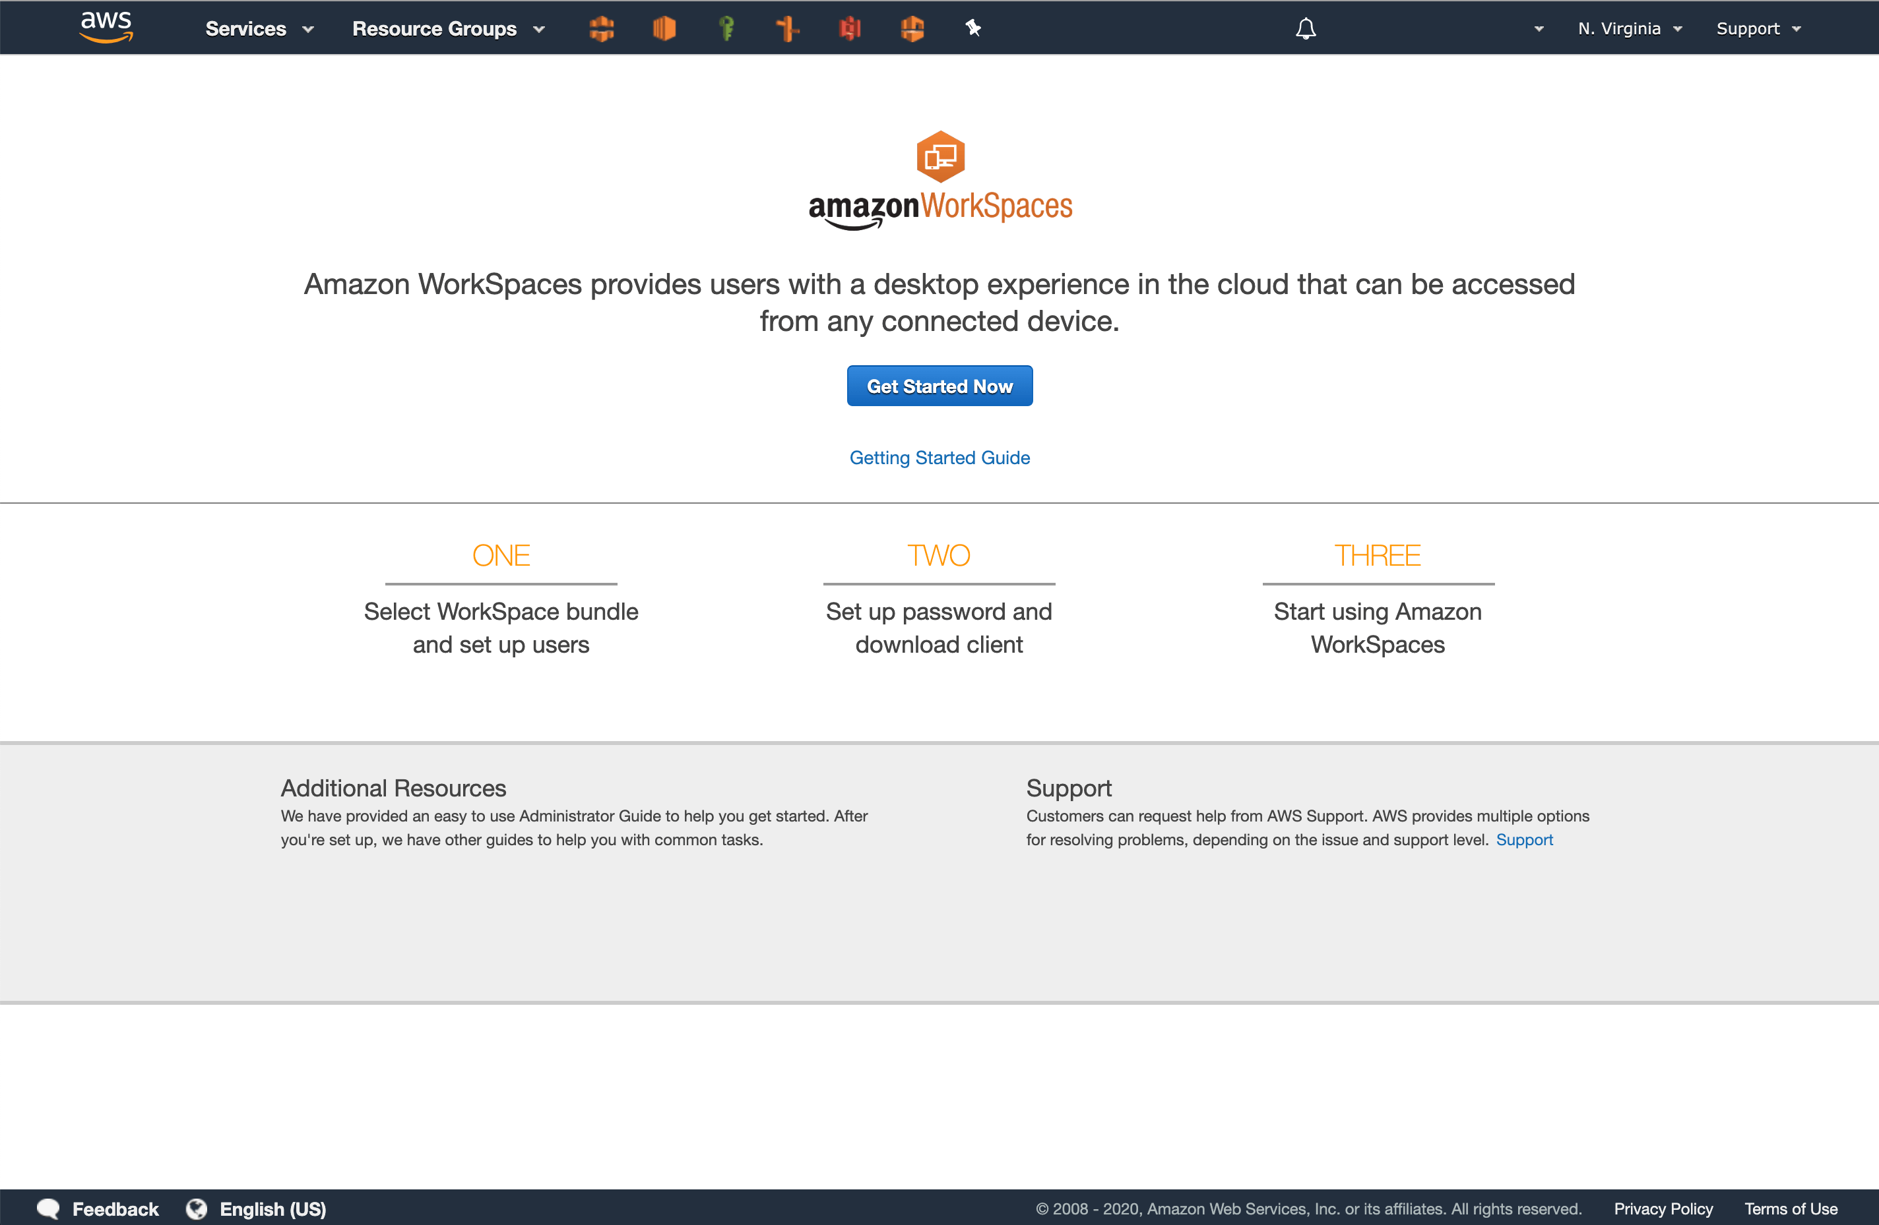
Task: Click the red pinned service shortcut icon
Action: click(x=850, y=28)
